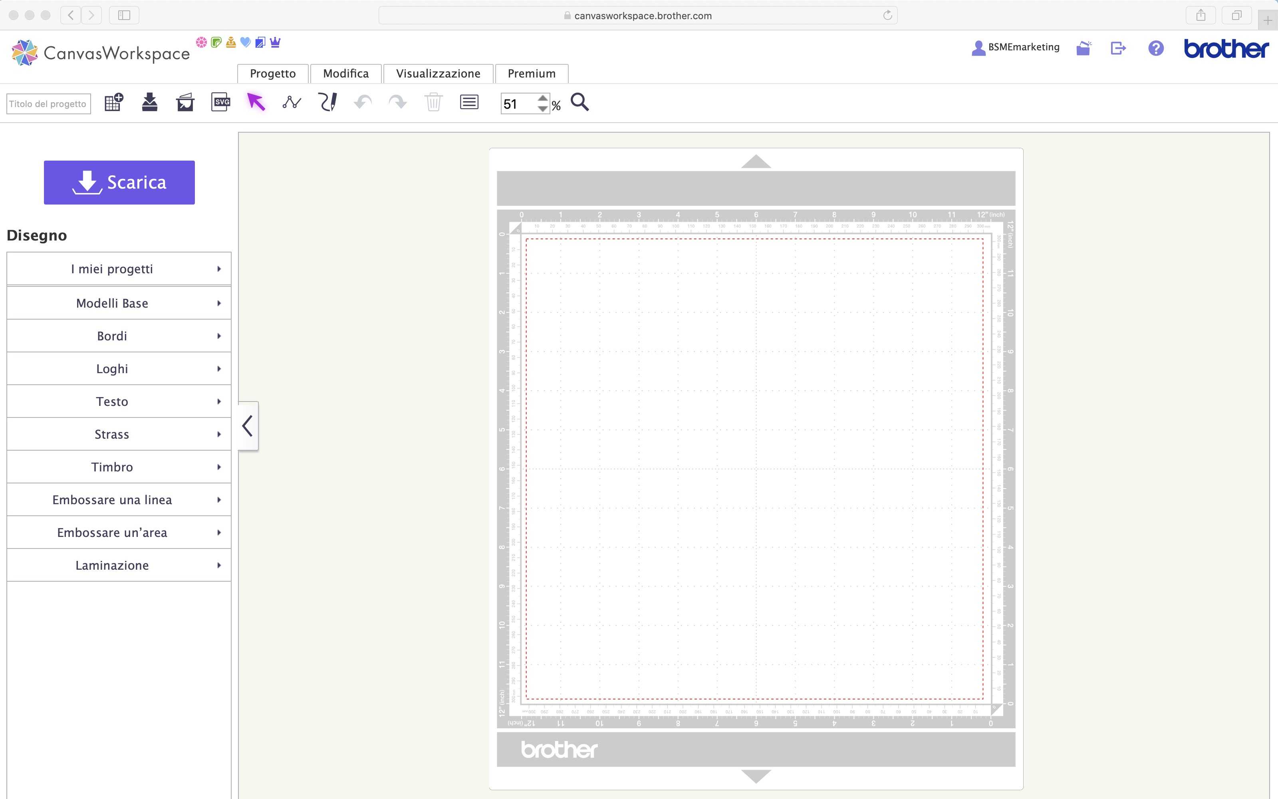Click the pink rhinestone feature icon
The width and height of the screenshot is (1278, 799).
coord(201,42)
